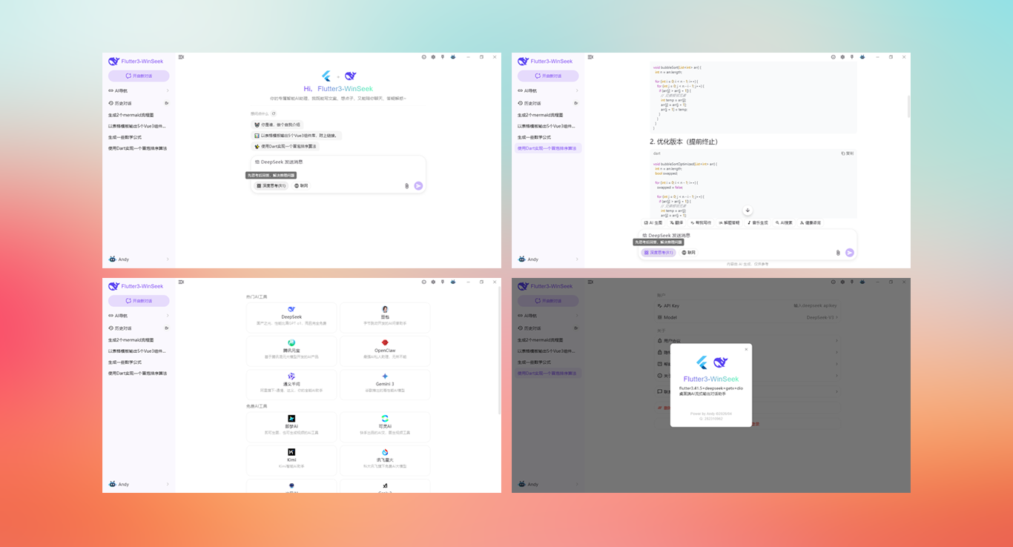This screenshot has height=547, width=1013.
Task: Click the scroll-to-bottom arrow in the bubble-sort chat
Action: coord(748,210)
